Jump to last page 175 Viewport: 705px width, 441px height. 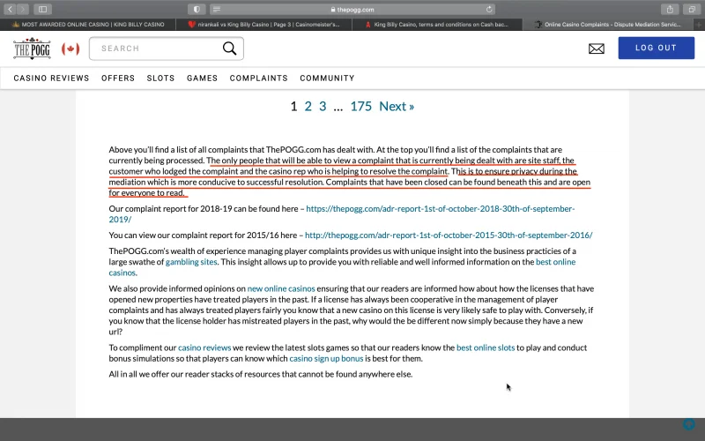click(x=361, y=106)
